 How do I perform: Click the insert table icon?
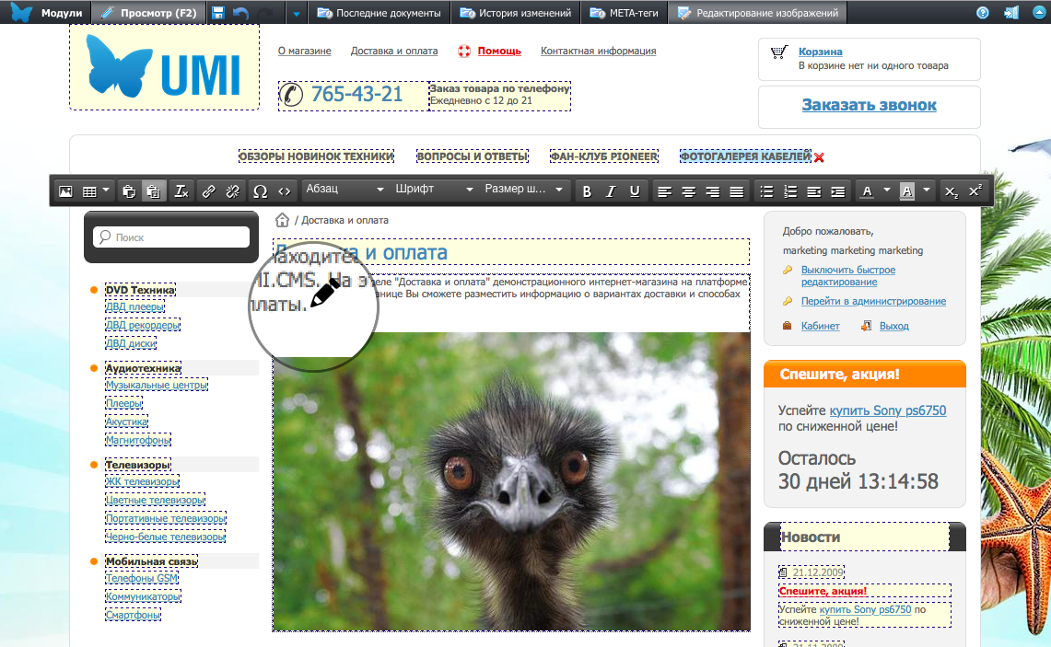click(89, 191)
